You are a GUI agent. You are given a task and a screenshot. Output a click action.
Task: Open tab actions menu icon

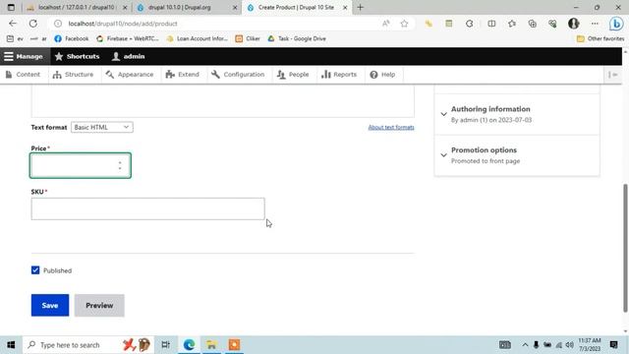pyautogui.click(x=11, y=7)
